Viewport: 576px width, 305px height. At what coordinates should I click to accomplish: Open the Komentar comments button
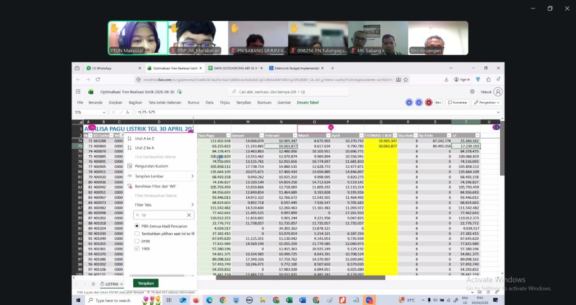click(457, 102)
